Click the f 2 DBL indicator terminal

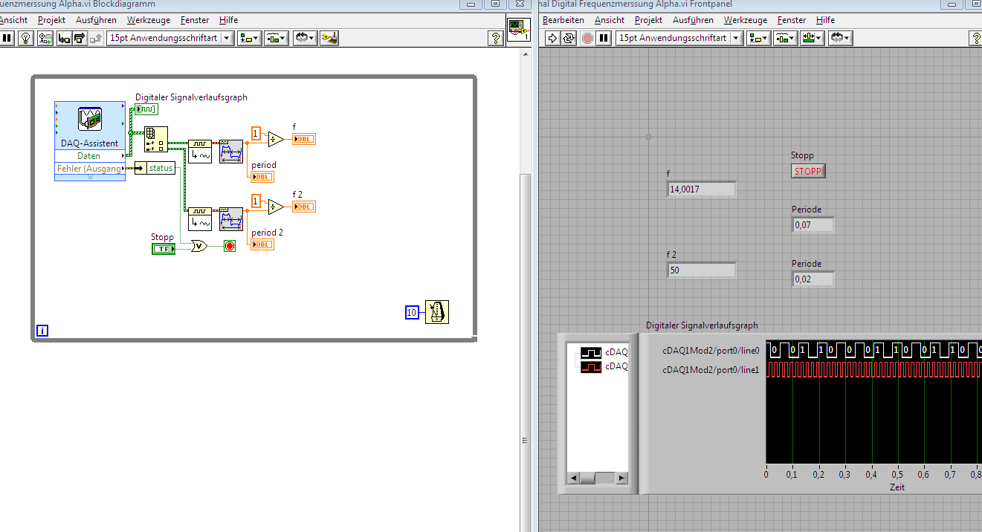point(304,206)
